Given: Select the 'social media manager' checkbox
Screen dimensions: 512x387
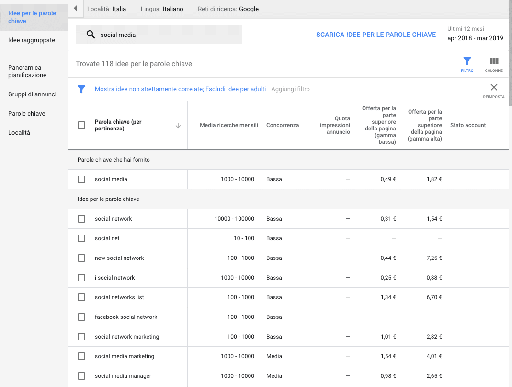Looking at the screenshot, I should pos(81,376).
